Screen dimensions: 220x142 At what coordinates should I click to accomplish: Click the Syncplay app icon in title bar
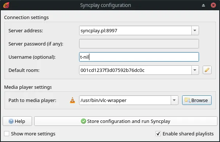click(6, 5)
